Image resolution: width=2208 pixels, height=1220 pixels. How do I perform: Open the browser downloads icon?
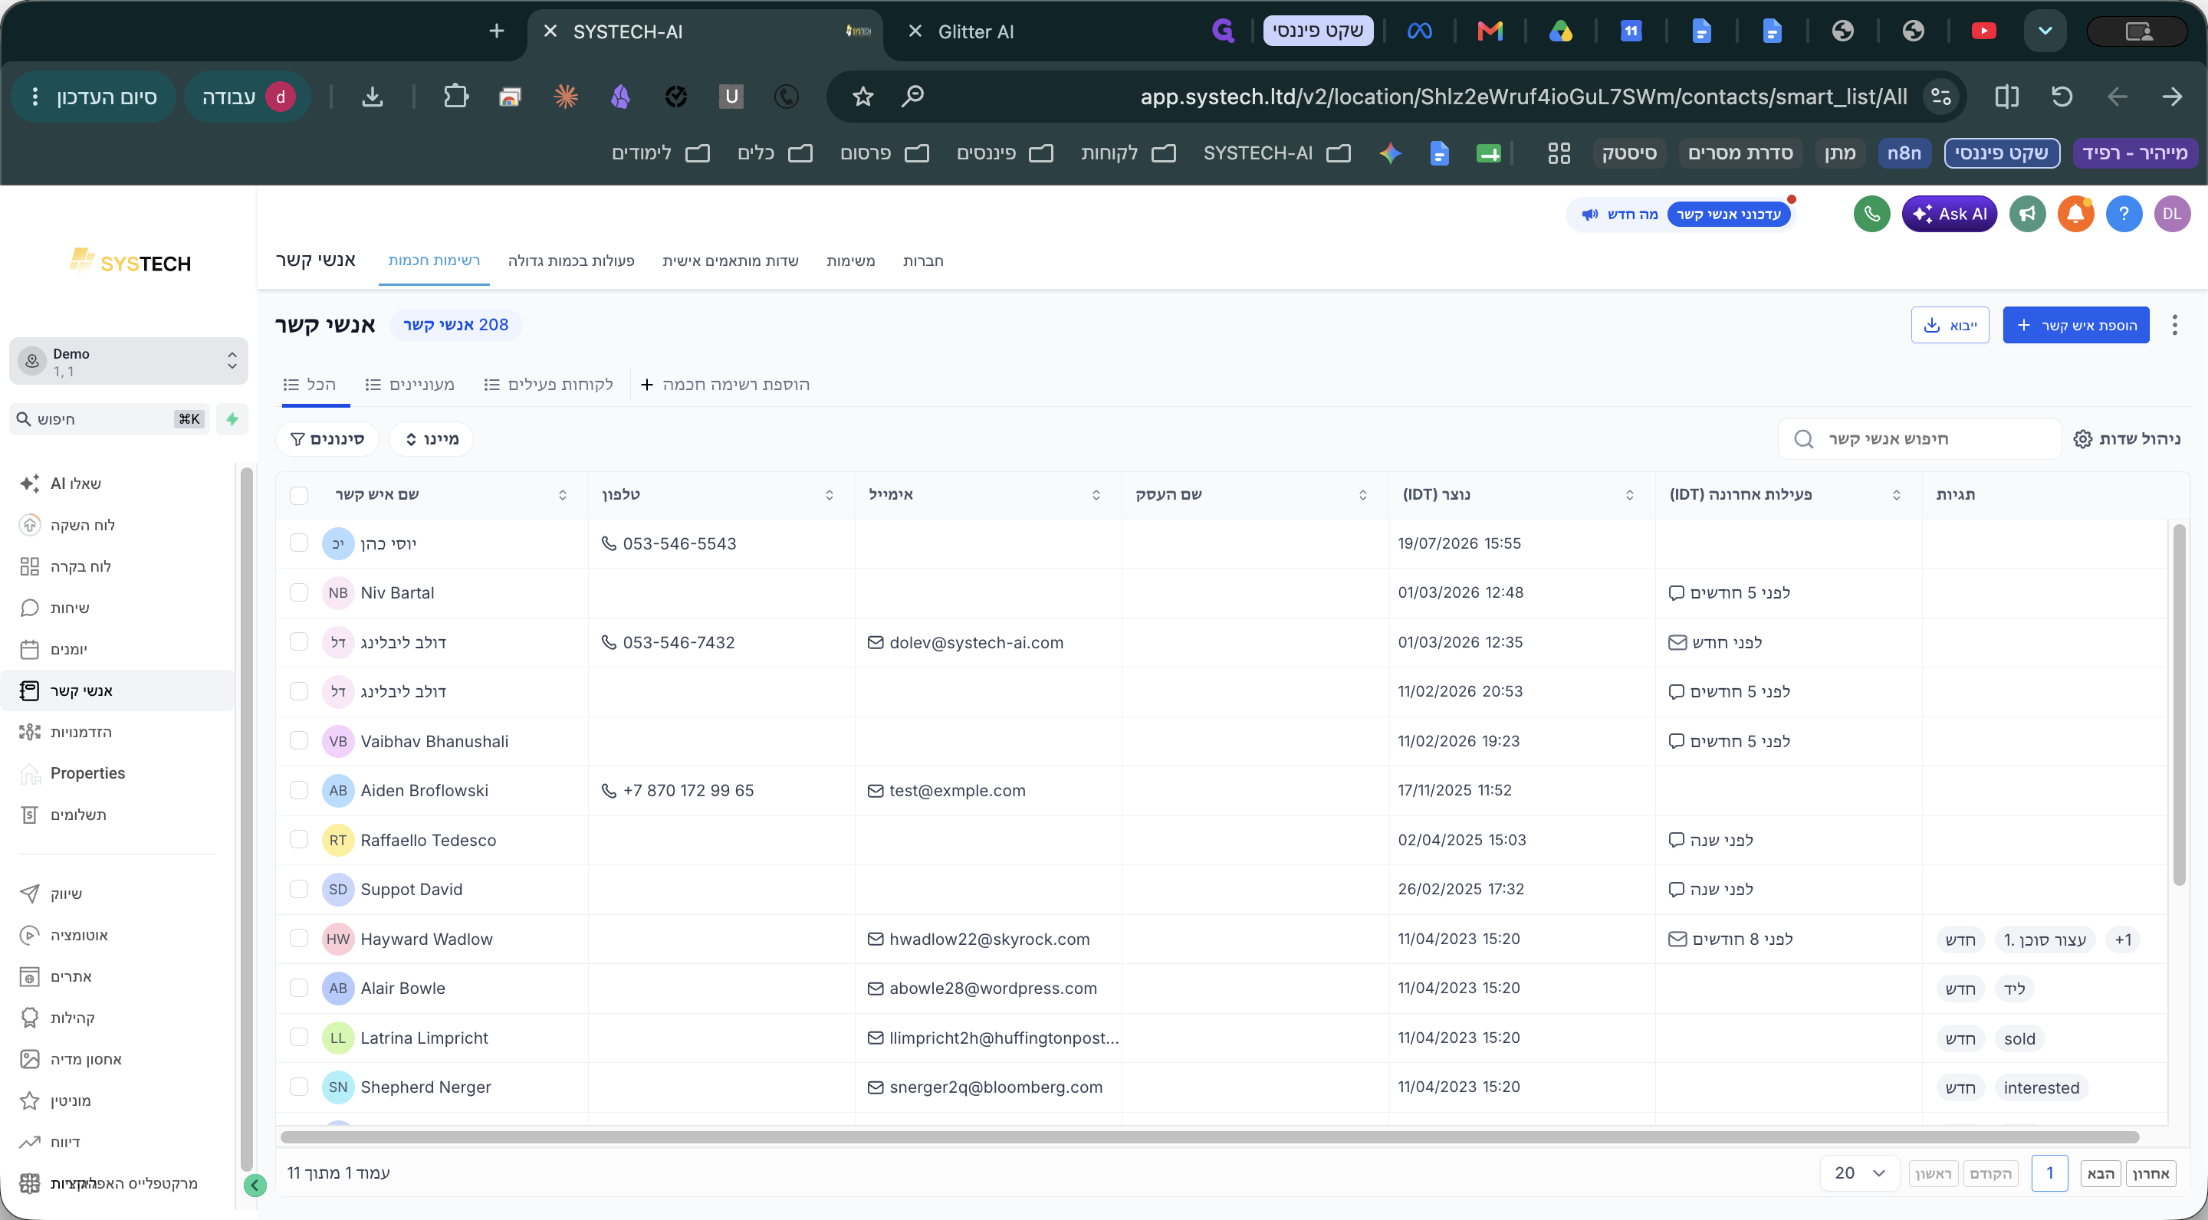coord(372,96)
